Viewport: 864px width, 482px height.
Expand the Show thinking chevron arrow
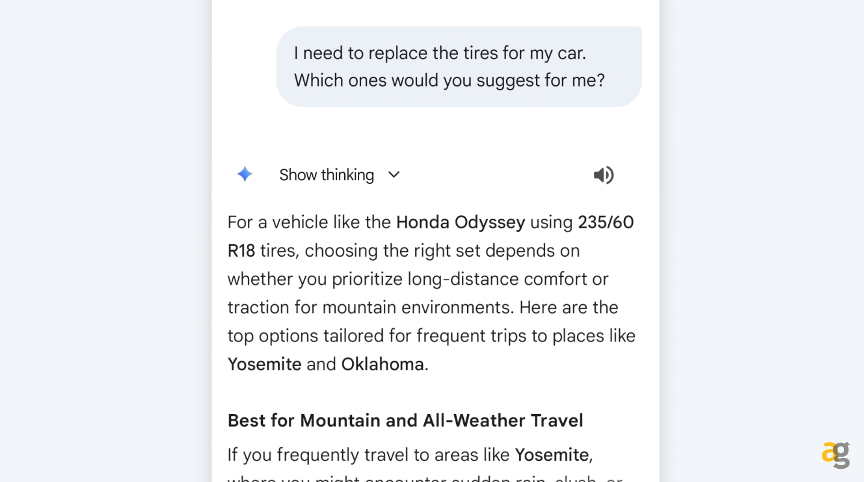pos(394,174)
